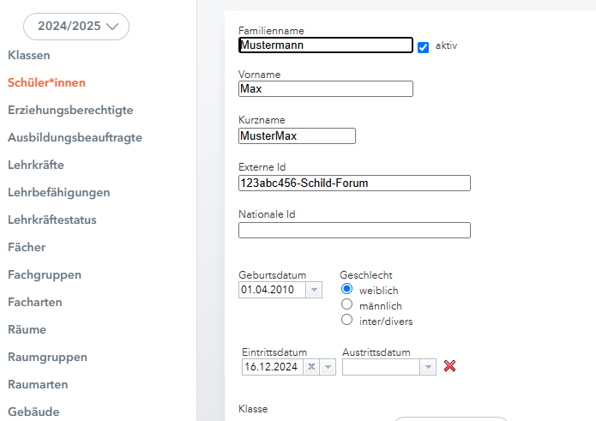Click the empty Austrittsdatum field
This screenshot has width=596, height=421.
point(381,367)
